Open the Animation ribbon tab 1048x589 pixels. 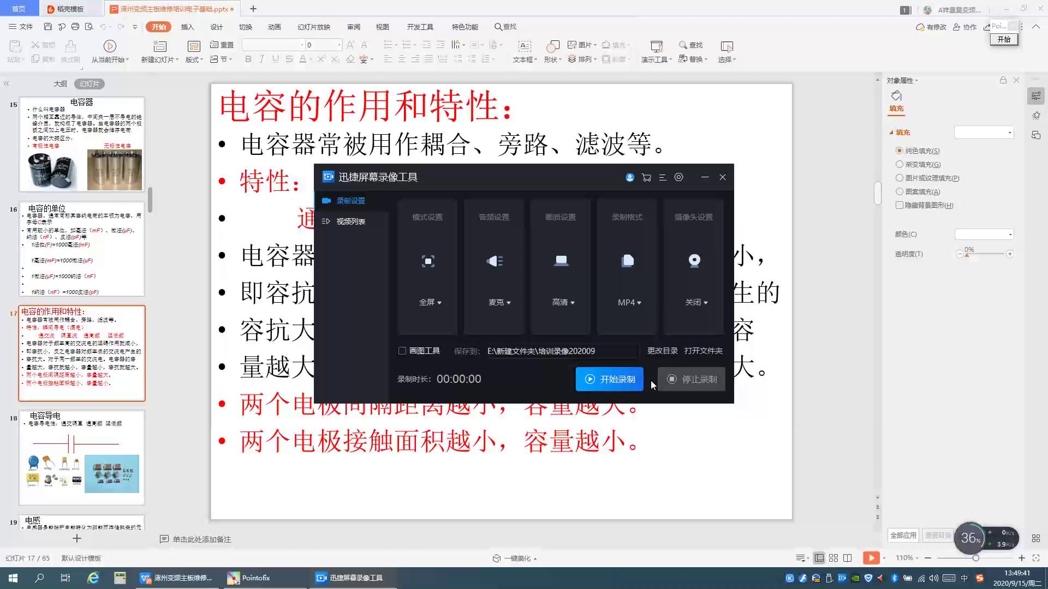[x=274, y=27]
